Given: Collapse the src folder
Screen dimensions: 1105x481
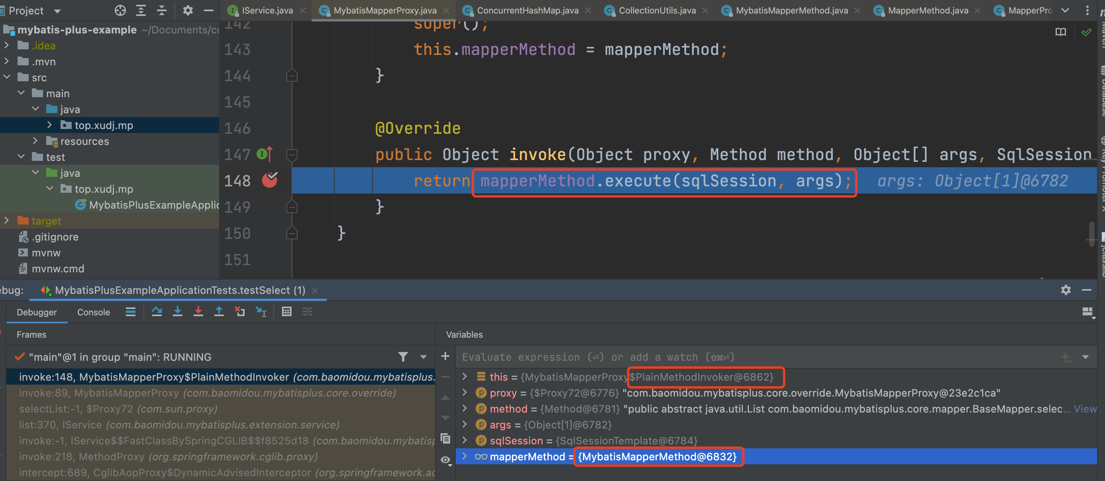Looking at the screenshot, I should click(x=6, y=77).
